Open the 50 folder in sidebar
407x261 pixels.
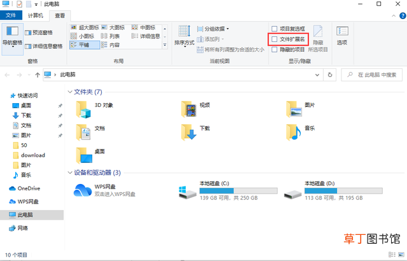(x=20, y=145)
